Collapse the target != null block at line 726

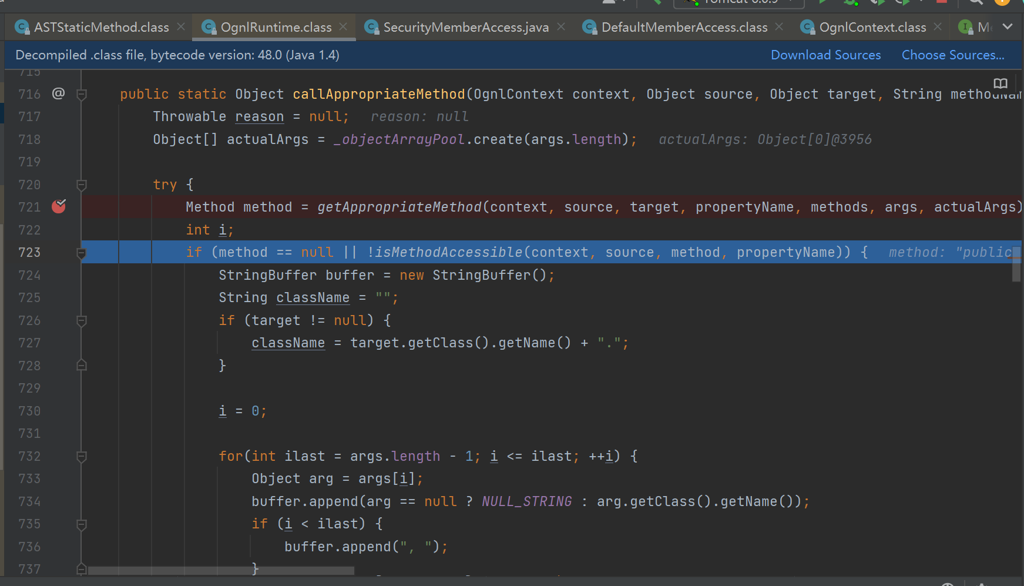(x=82, y=321)
